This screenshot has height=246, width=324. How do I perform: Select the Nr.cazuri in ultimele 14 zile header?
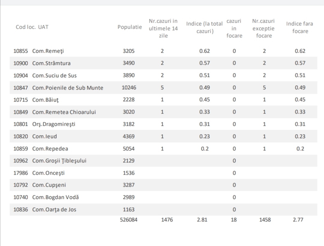pyautogui.click(x=163, y=28)
